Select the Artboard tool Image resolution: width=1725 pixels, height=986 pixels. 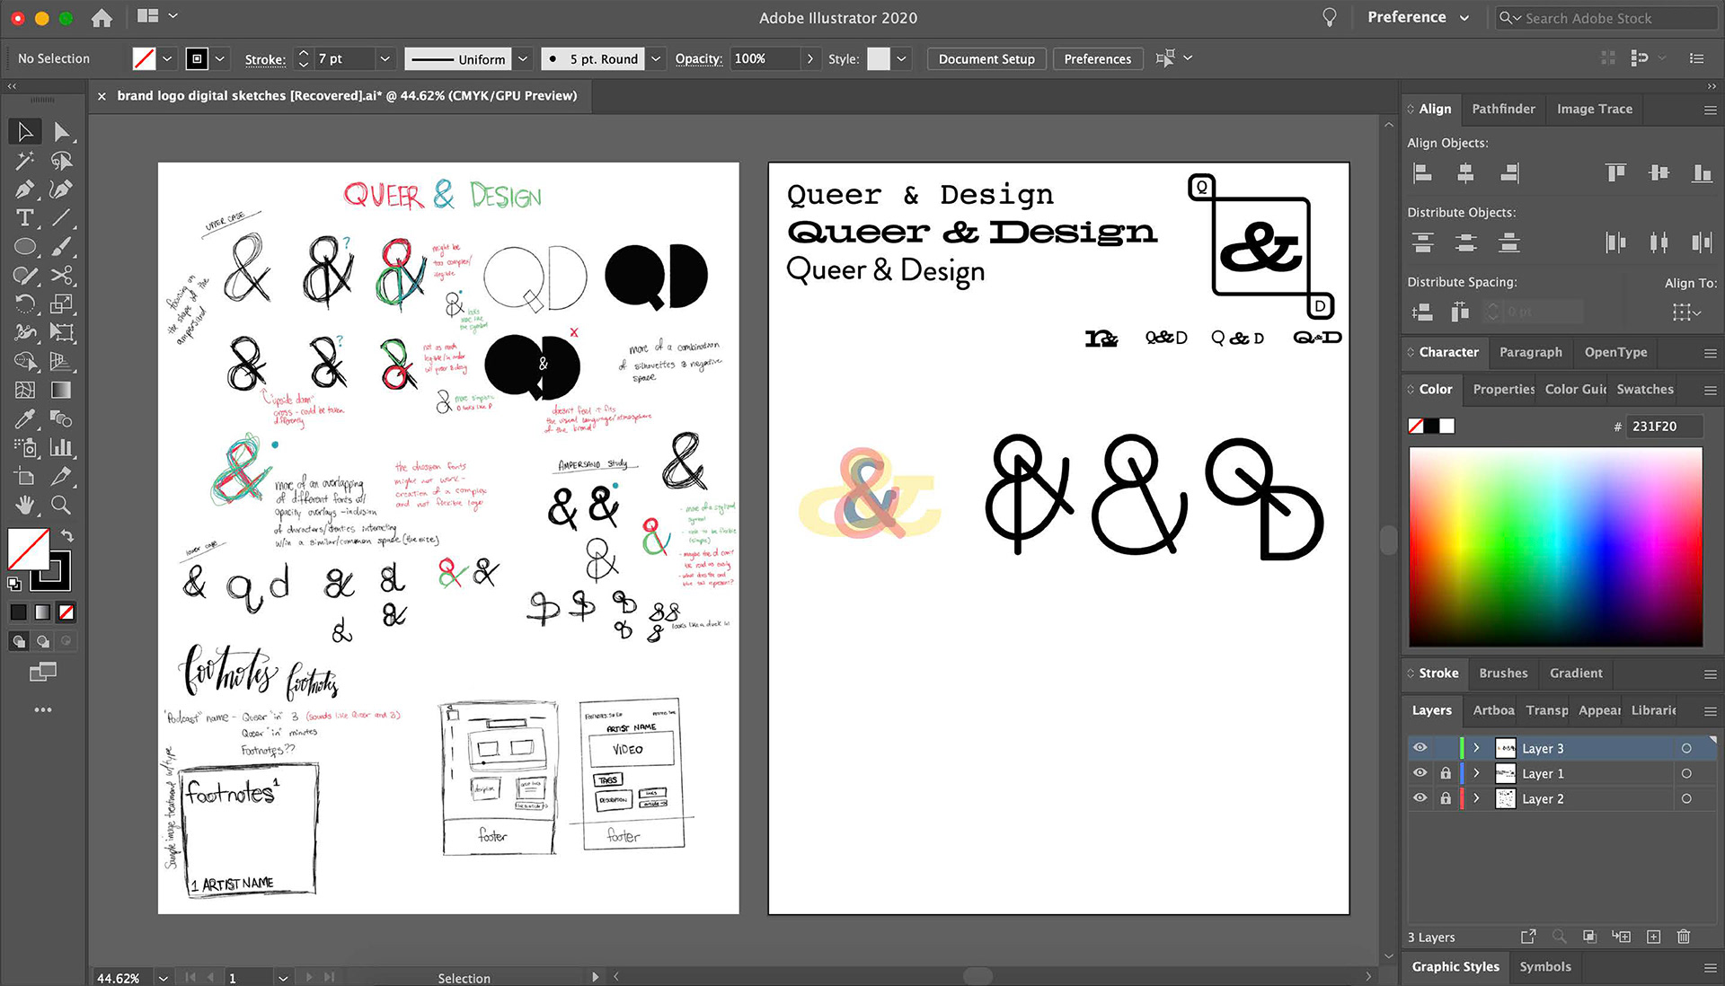[x=25, y=477]
